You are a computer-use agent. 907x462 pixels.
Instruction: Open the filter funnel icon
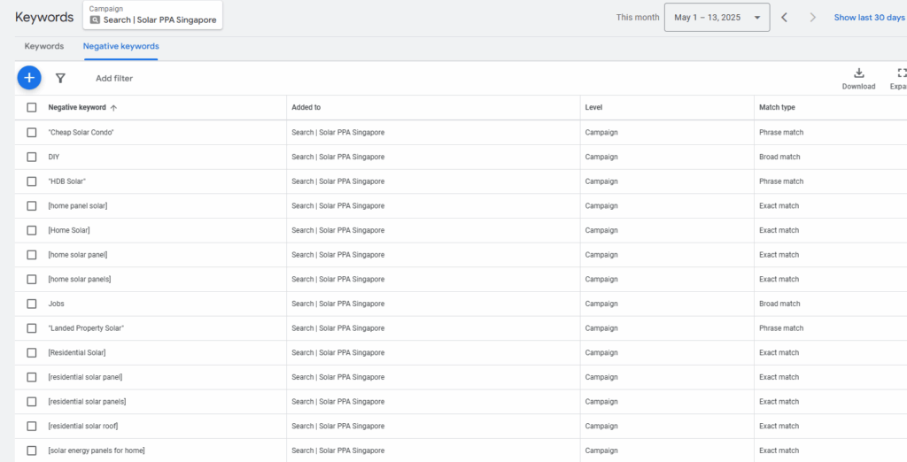(x=60, y=78)
